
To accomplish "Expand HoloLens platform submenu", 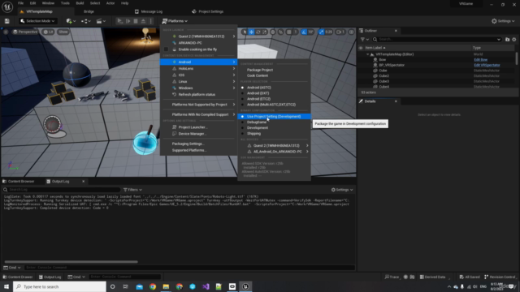I will tap(198, 68).
